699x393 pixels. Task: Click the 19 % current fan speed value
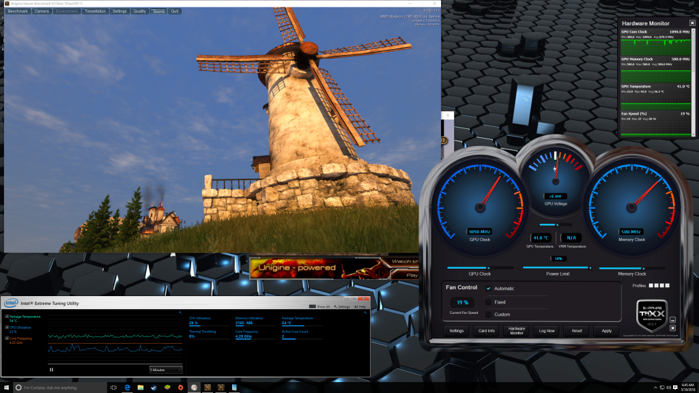click(x=462, y=302)
